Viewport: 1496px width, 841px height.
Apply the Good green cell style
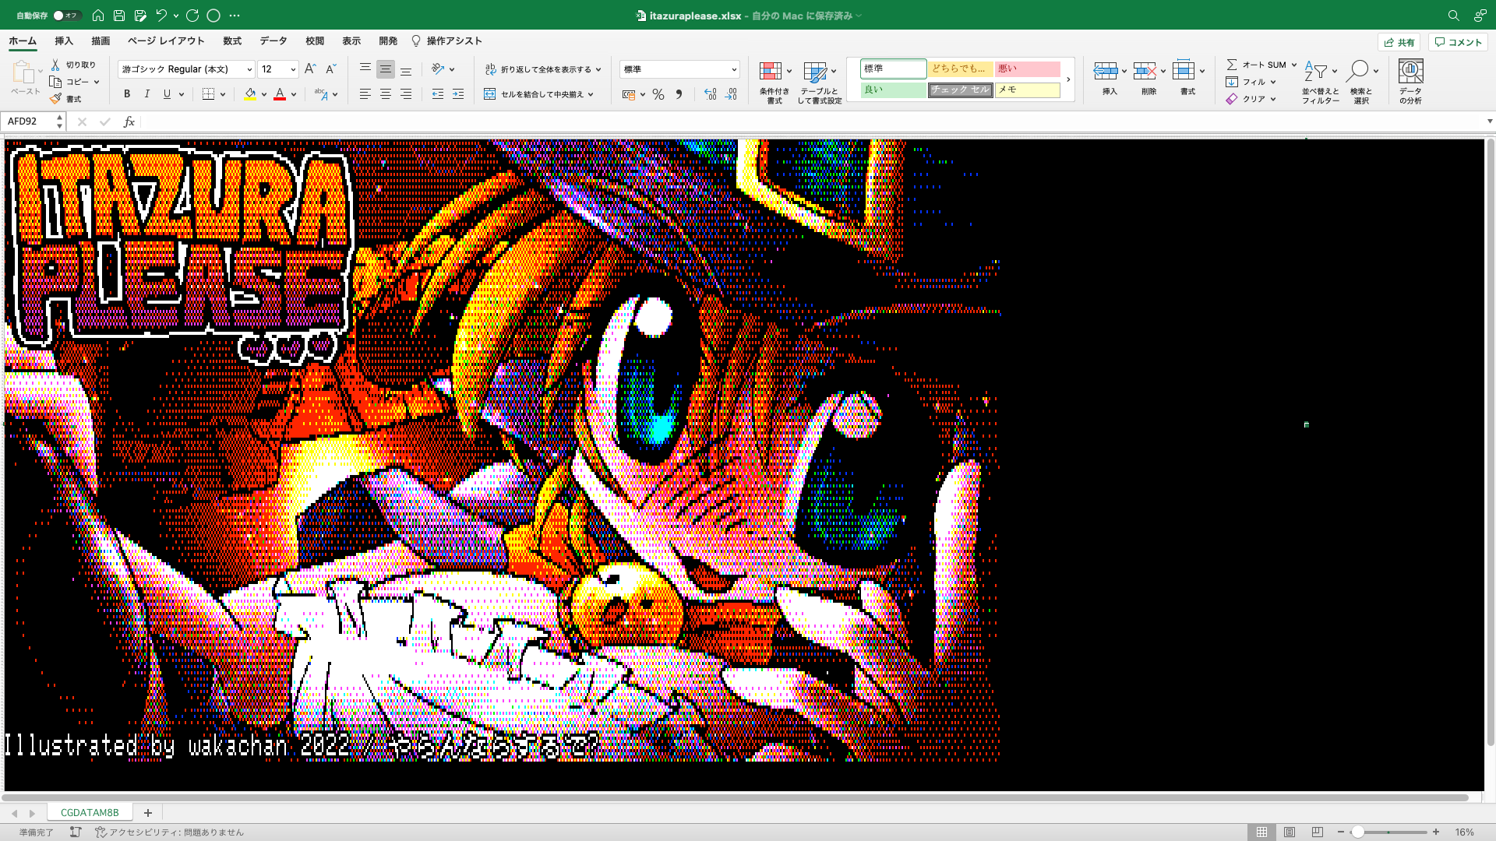pos(893,90)
